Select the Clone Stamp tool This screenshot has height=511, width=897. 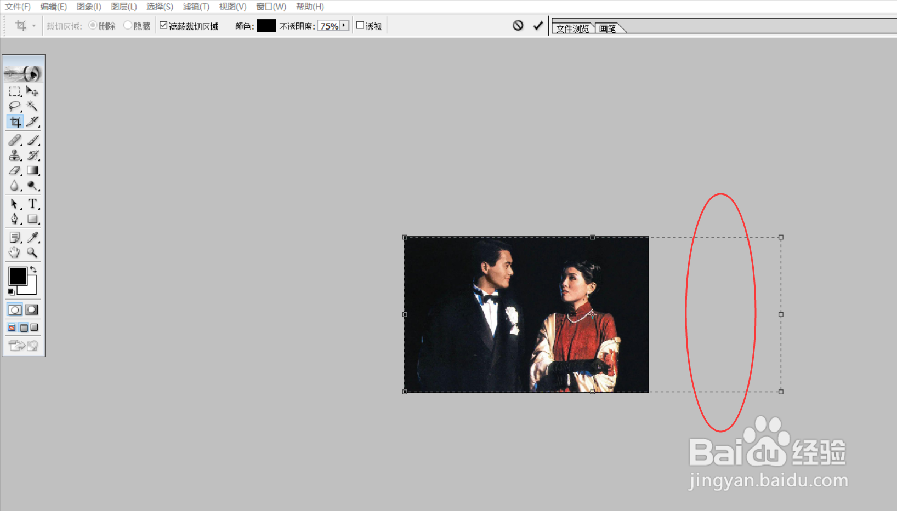pyautogui.click(x=15, y=156)
